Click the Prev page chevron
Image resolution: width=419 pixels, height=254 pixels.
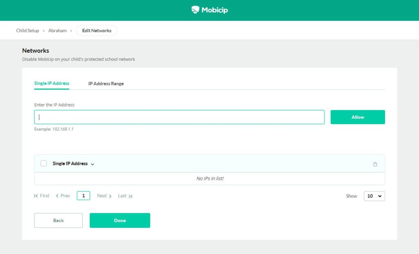(x=56, y=196)
